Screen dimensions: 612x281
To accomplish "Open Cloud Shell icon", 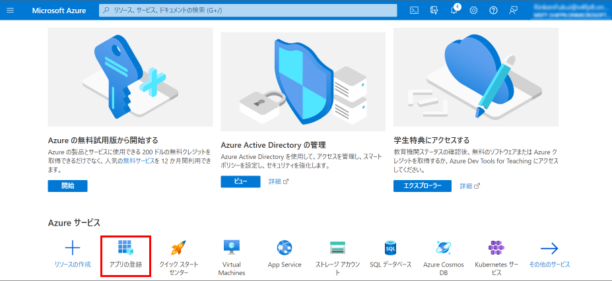I will tap(414, 11).
